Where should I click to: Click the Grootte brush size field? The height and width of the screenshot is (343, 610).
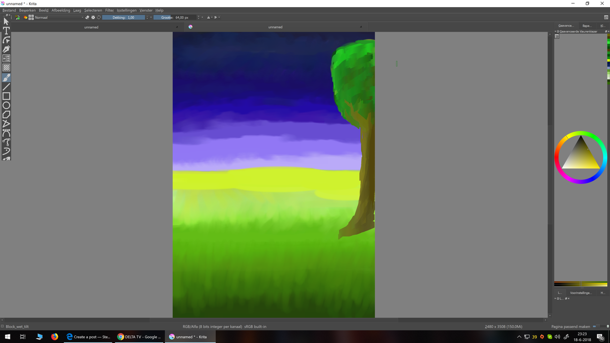[x=175, y=17]
